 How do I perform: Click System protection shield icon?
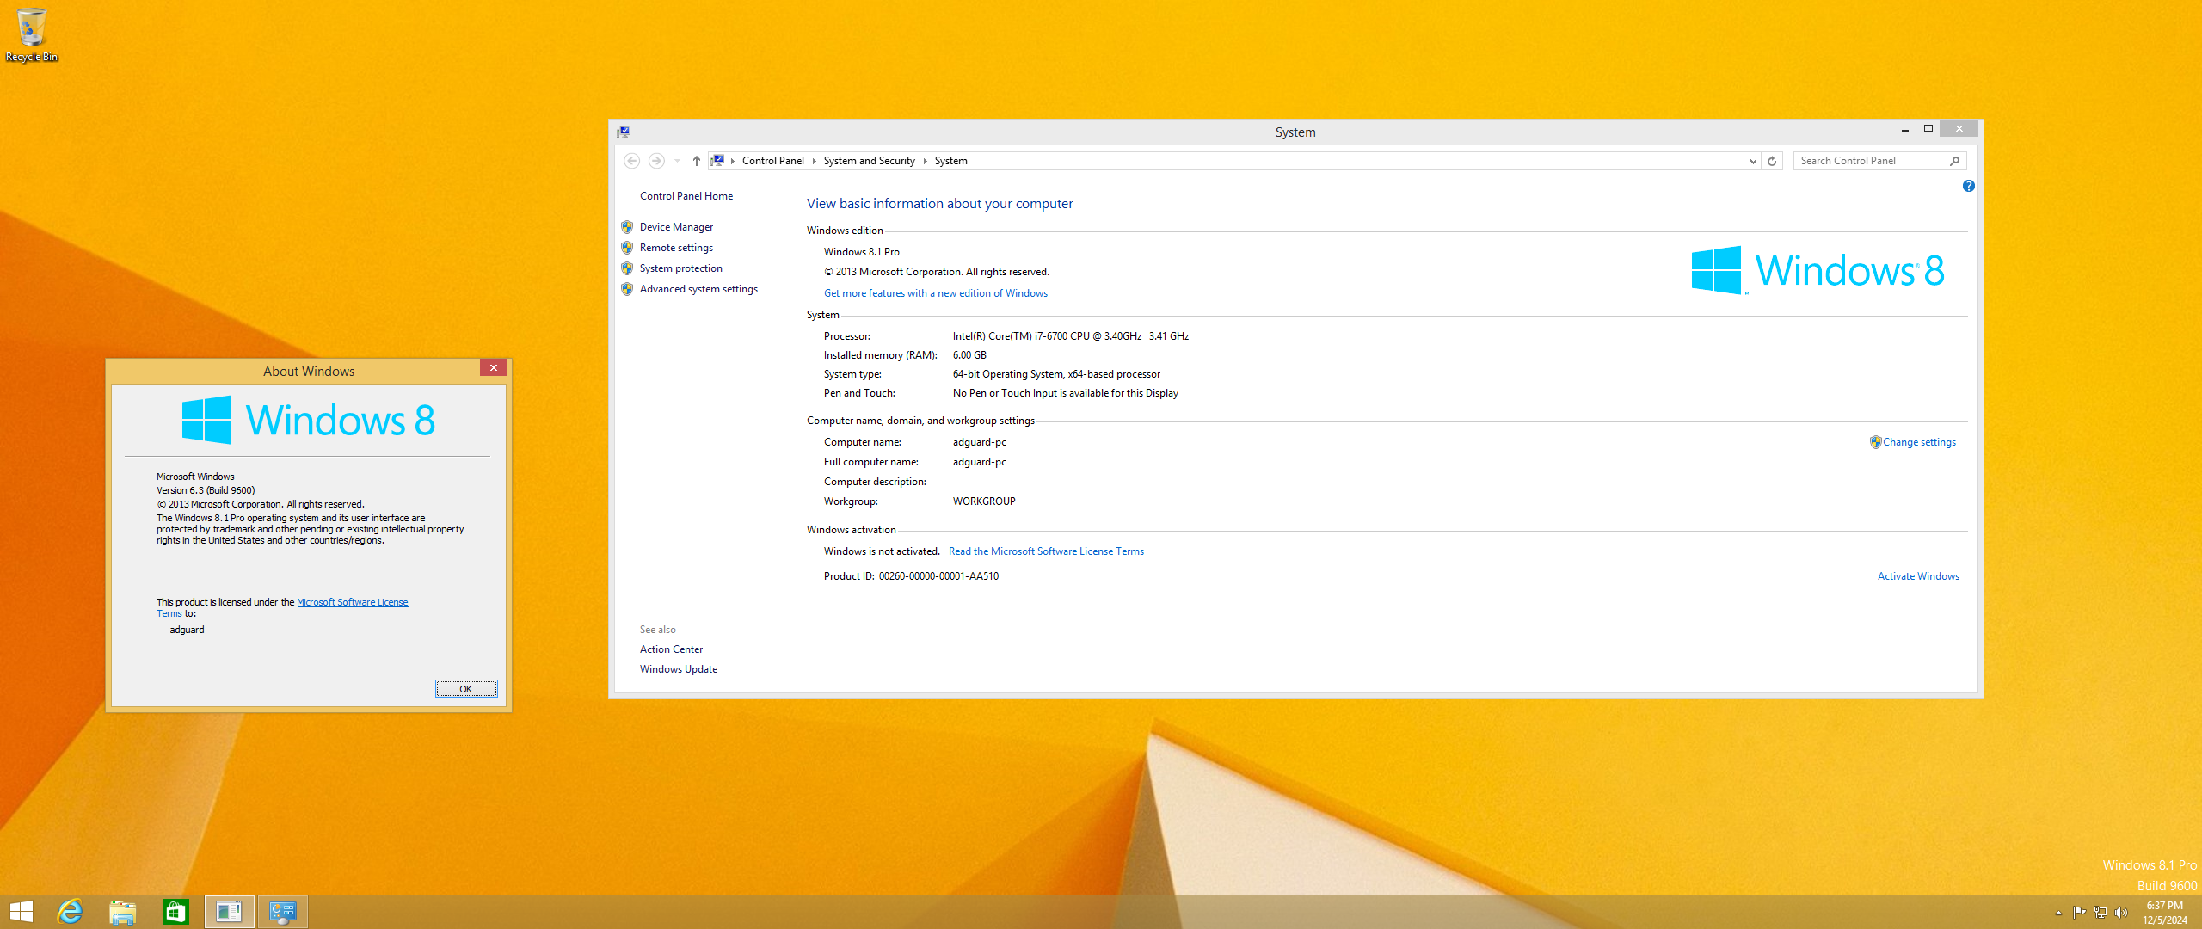[627, 268]
